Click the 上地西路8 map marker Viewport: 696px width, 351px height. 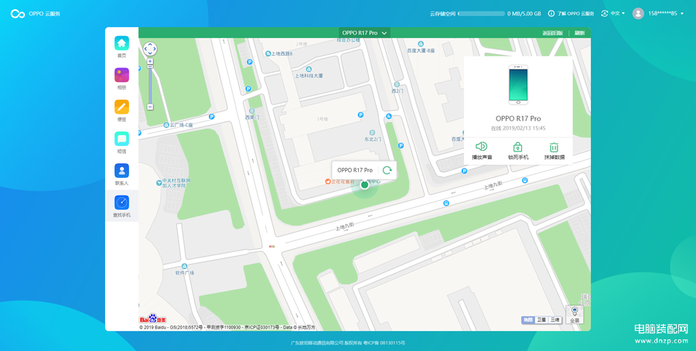point(268,53)
